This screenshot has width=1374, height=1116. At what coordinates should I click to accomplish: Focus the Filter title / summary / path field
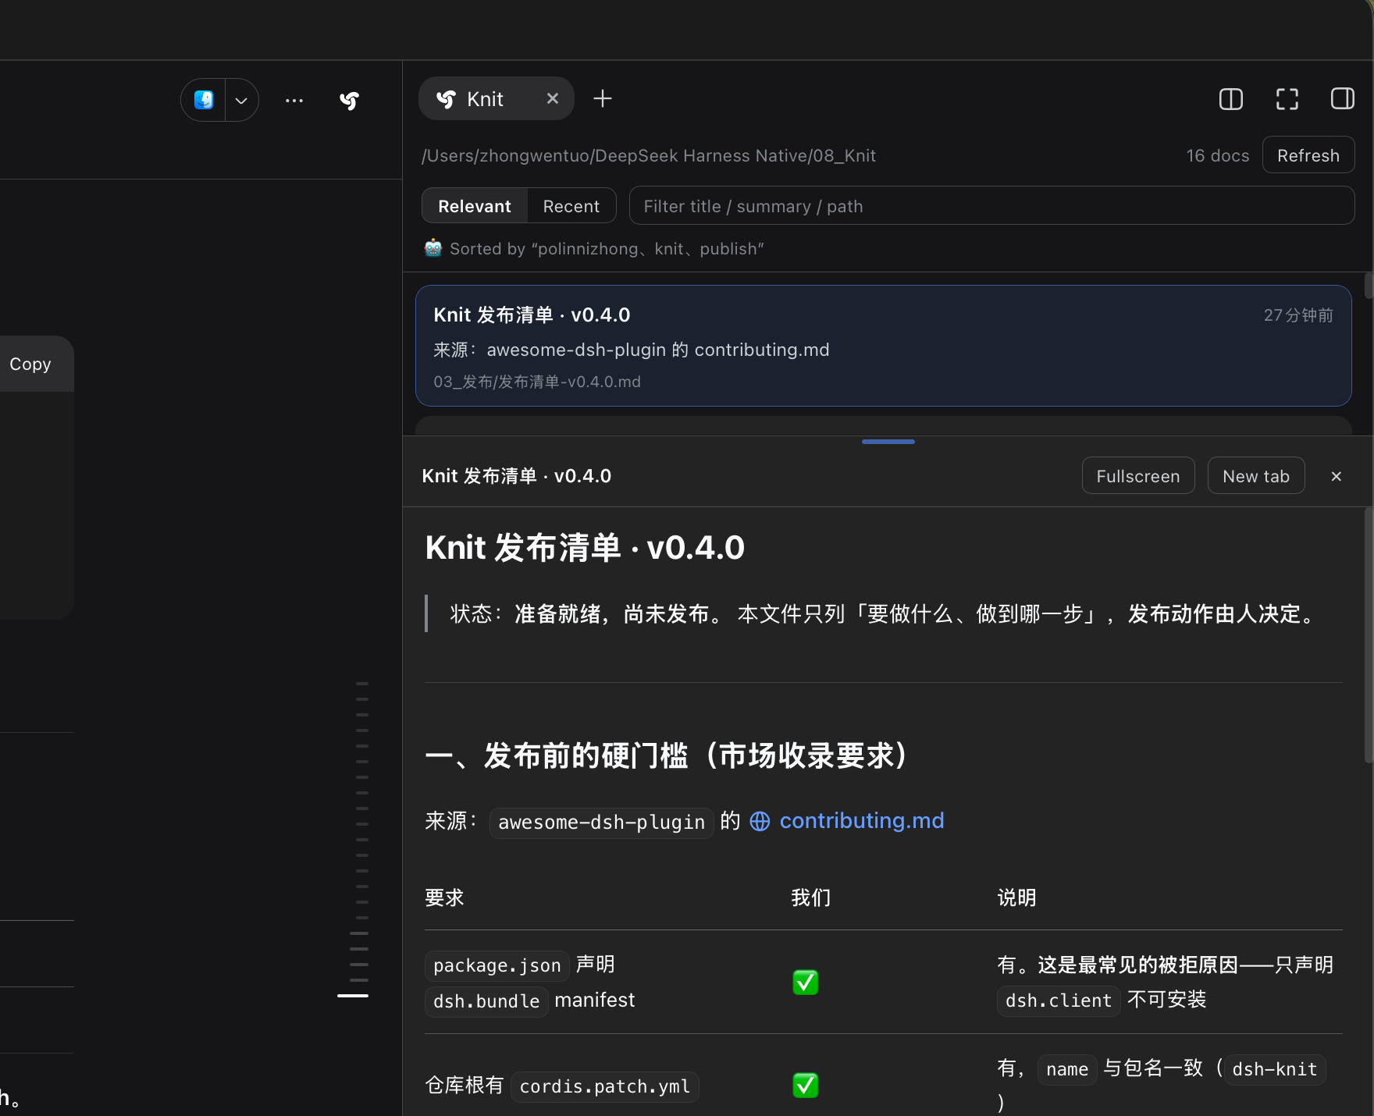pyautogui.click(x=991, y=206)
